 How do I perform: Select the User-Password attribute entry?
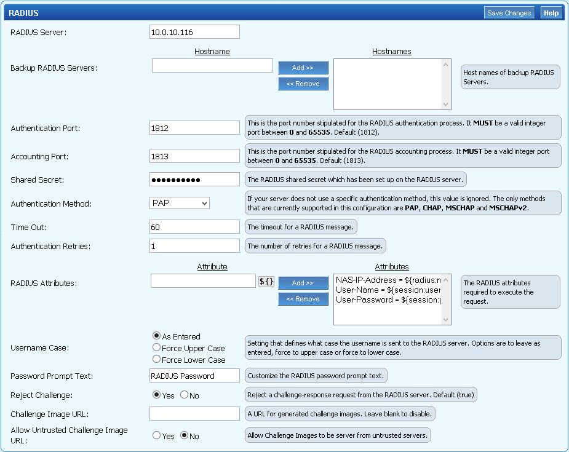click(388, 299)
